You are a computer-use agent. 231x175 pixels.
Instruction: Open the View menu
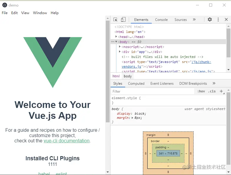pos(25,13)
